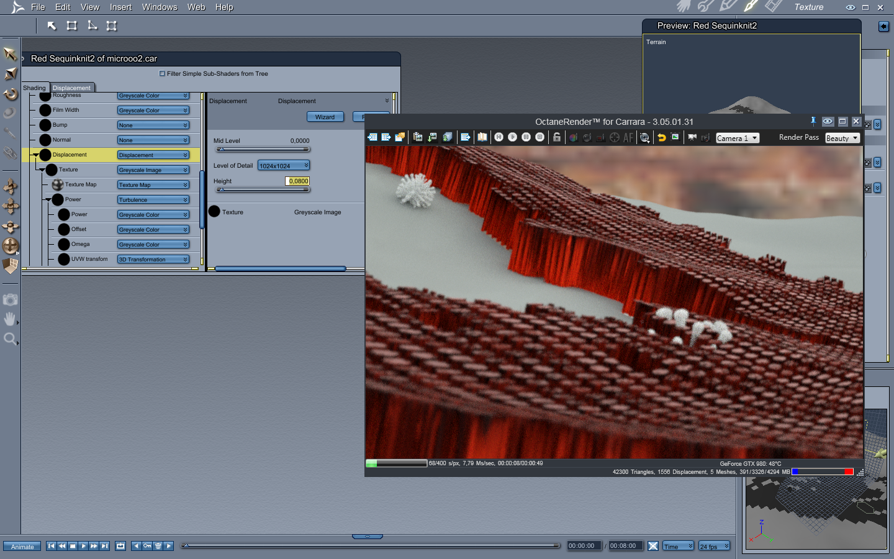Select the Rotate tool in left toolbar

(x=11, y=94)
